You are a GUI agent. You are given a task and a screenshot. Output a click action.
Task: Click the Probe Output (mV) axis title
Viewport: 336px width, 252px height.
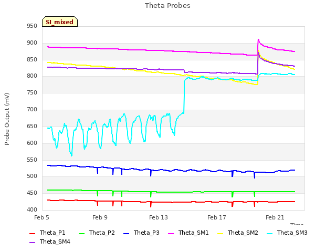pos(7,119)
